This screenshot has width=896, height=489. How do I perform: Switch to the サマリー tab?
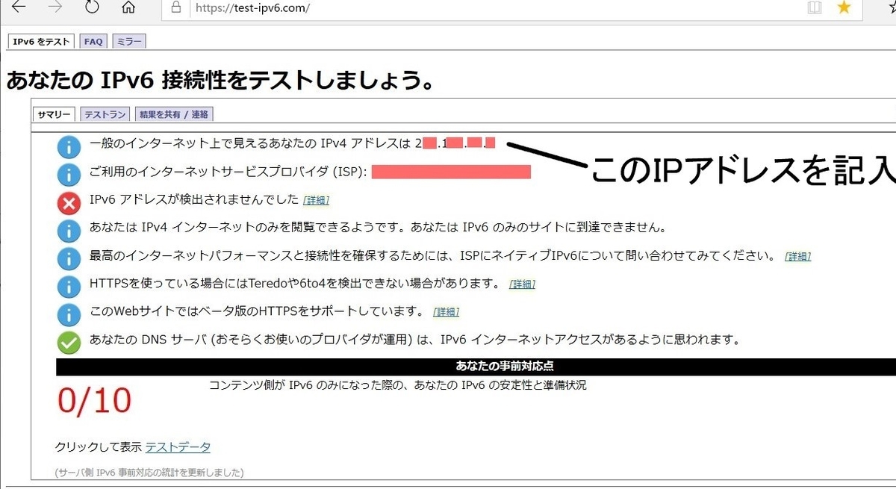click(x=54, y=114)
